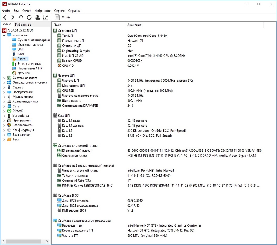The height and width of the screenshot is (245, 277).
Task: Click the Мультимедиа speaker icon
Action: (9, 97)
